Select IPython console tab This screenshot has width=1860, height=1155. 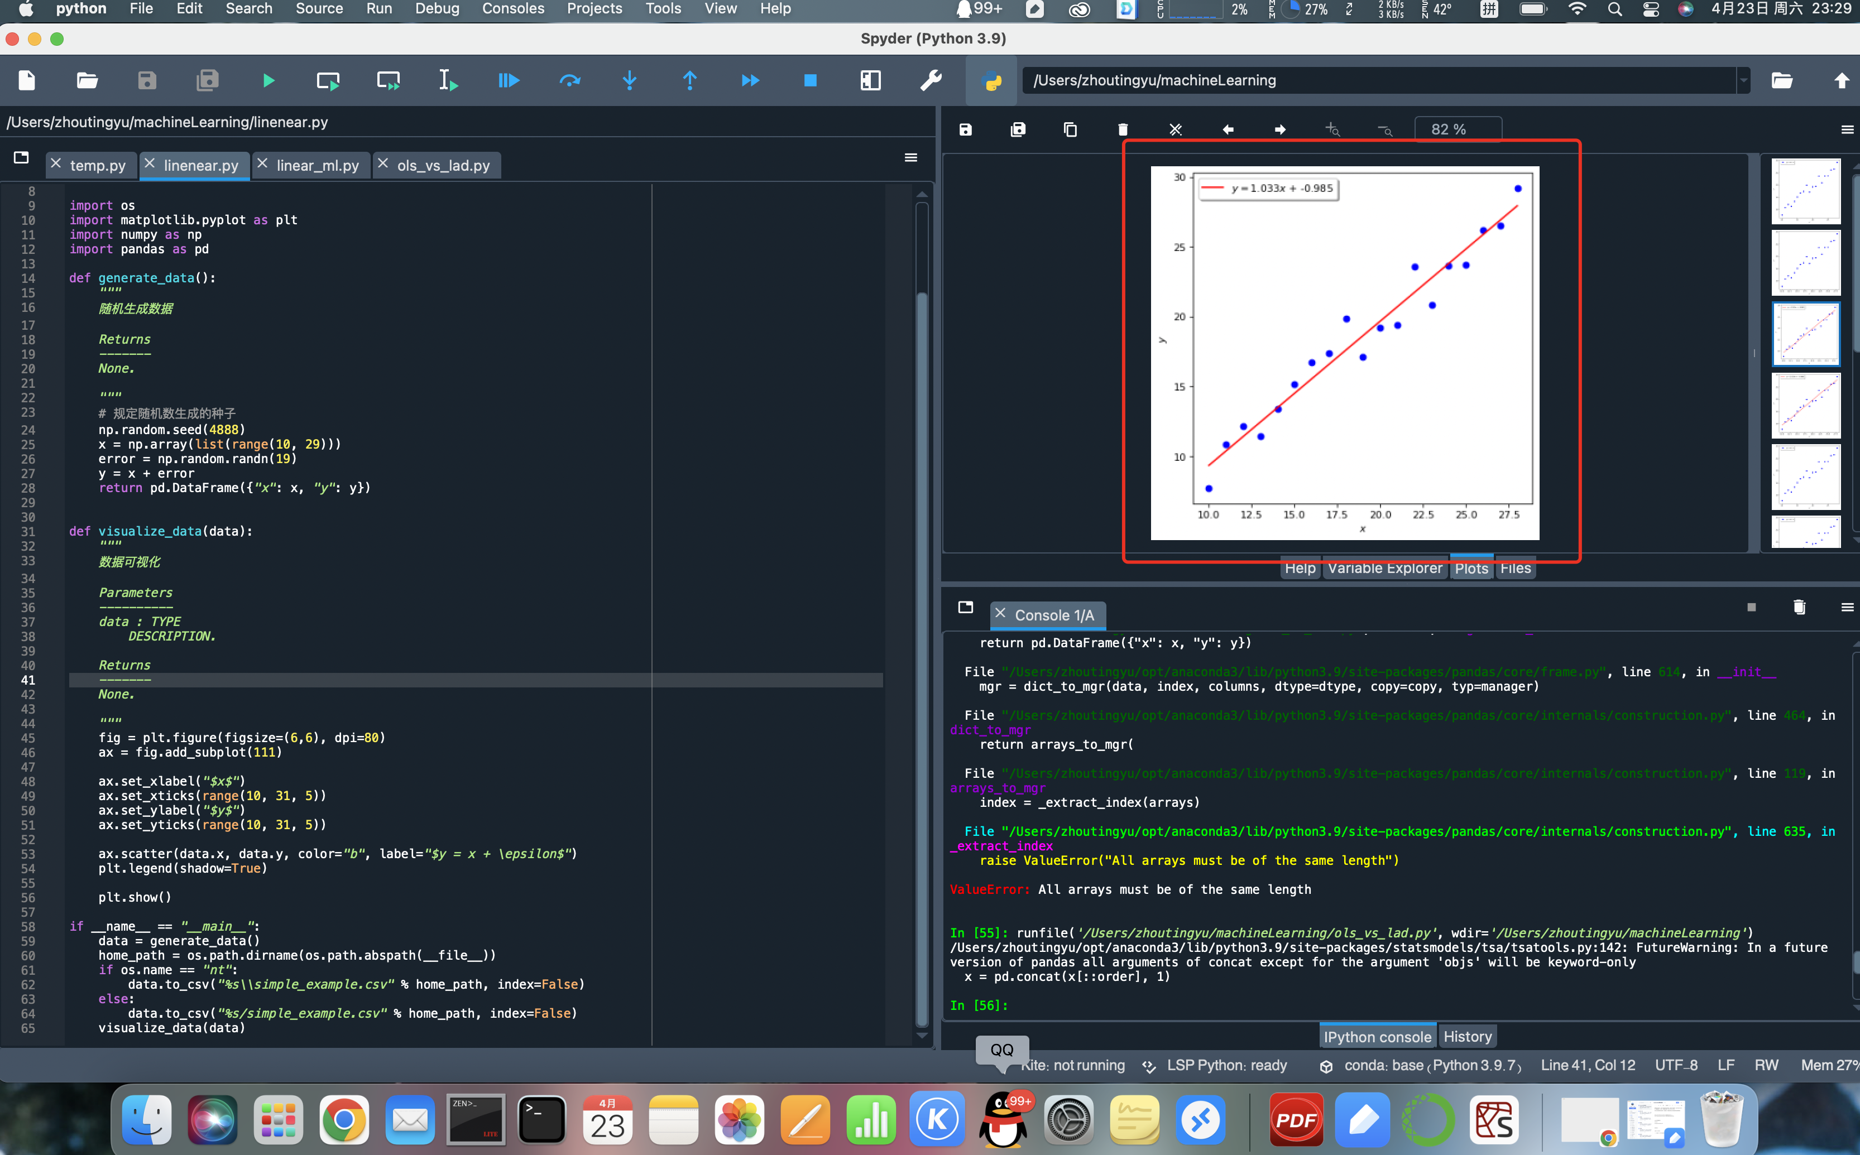1377,1037
